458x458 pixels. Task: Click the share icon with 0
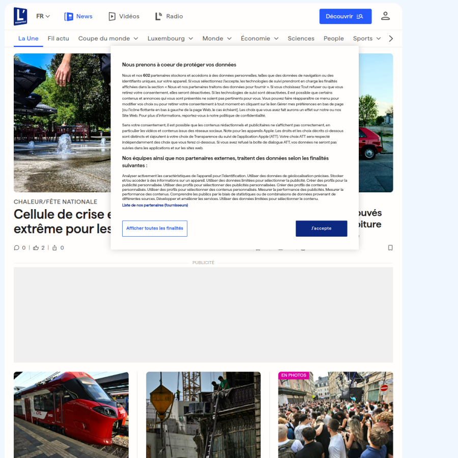[54, 248]
